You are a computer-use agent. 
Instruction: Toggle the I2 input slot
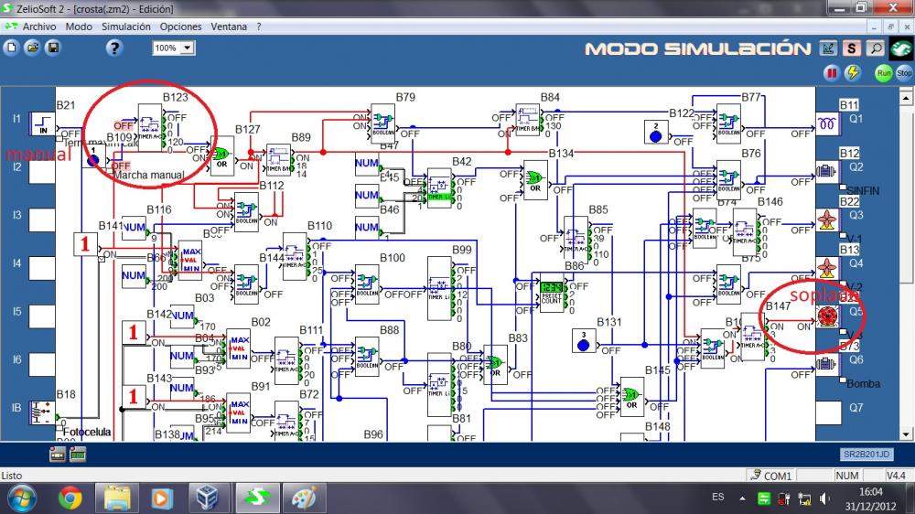point(42,172)
